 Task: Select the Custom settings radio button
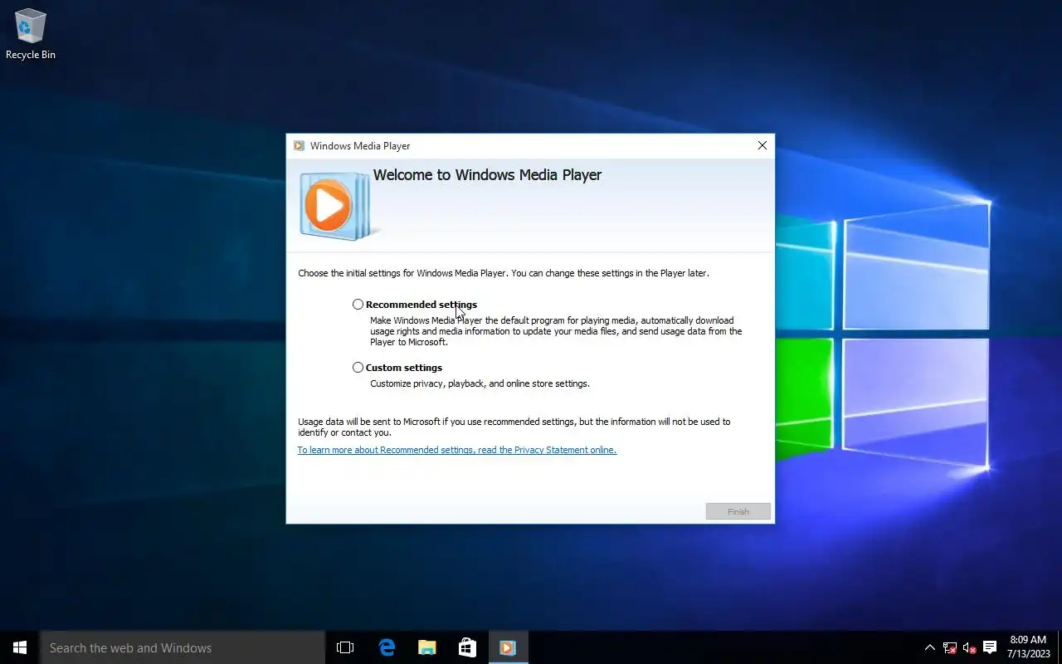(358, 368)
